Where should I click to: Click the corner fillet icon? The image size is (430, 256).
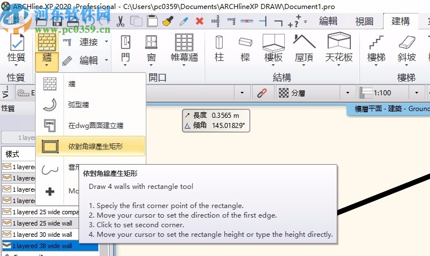click(x=279, y=23)
